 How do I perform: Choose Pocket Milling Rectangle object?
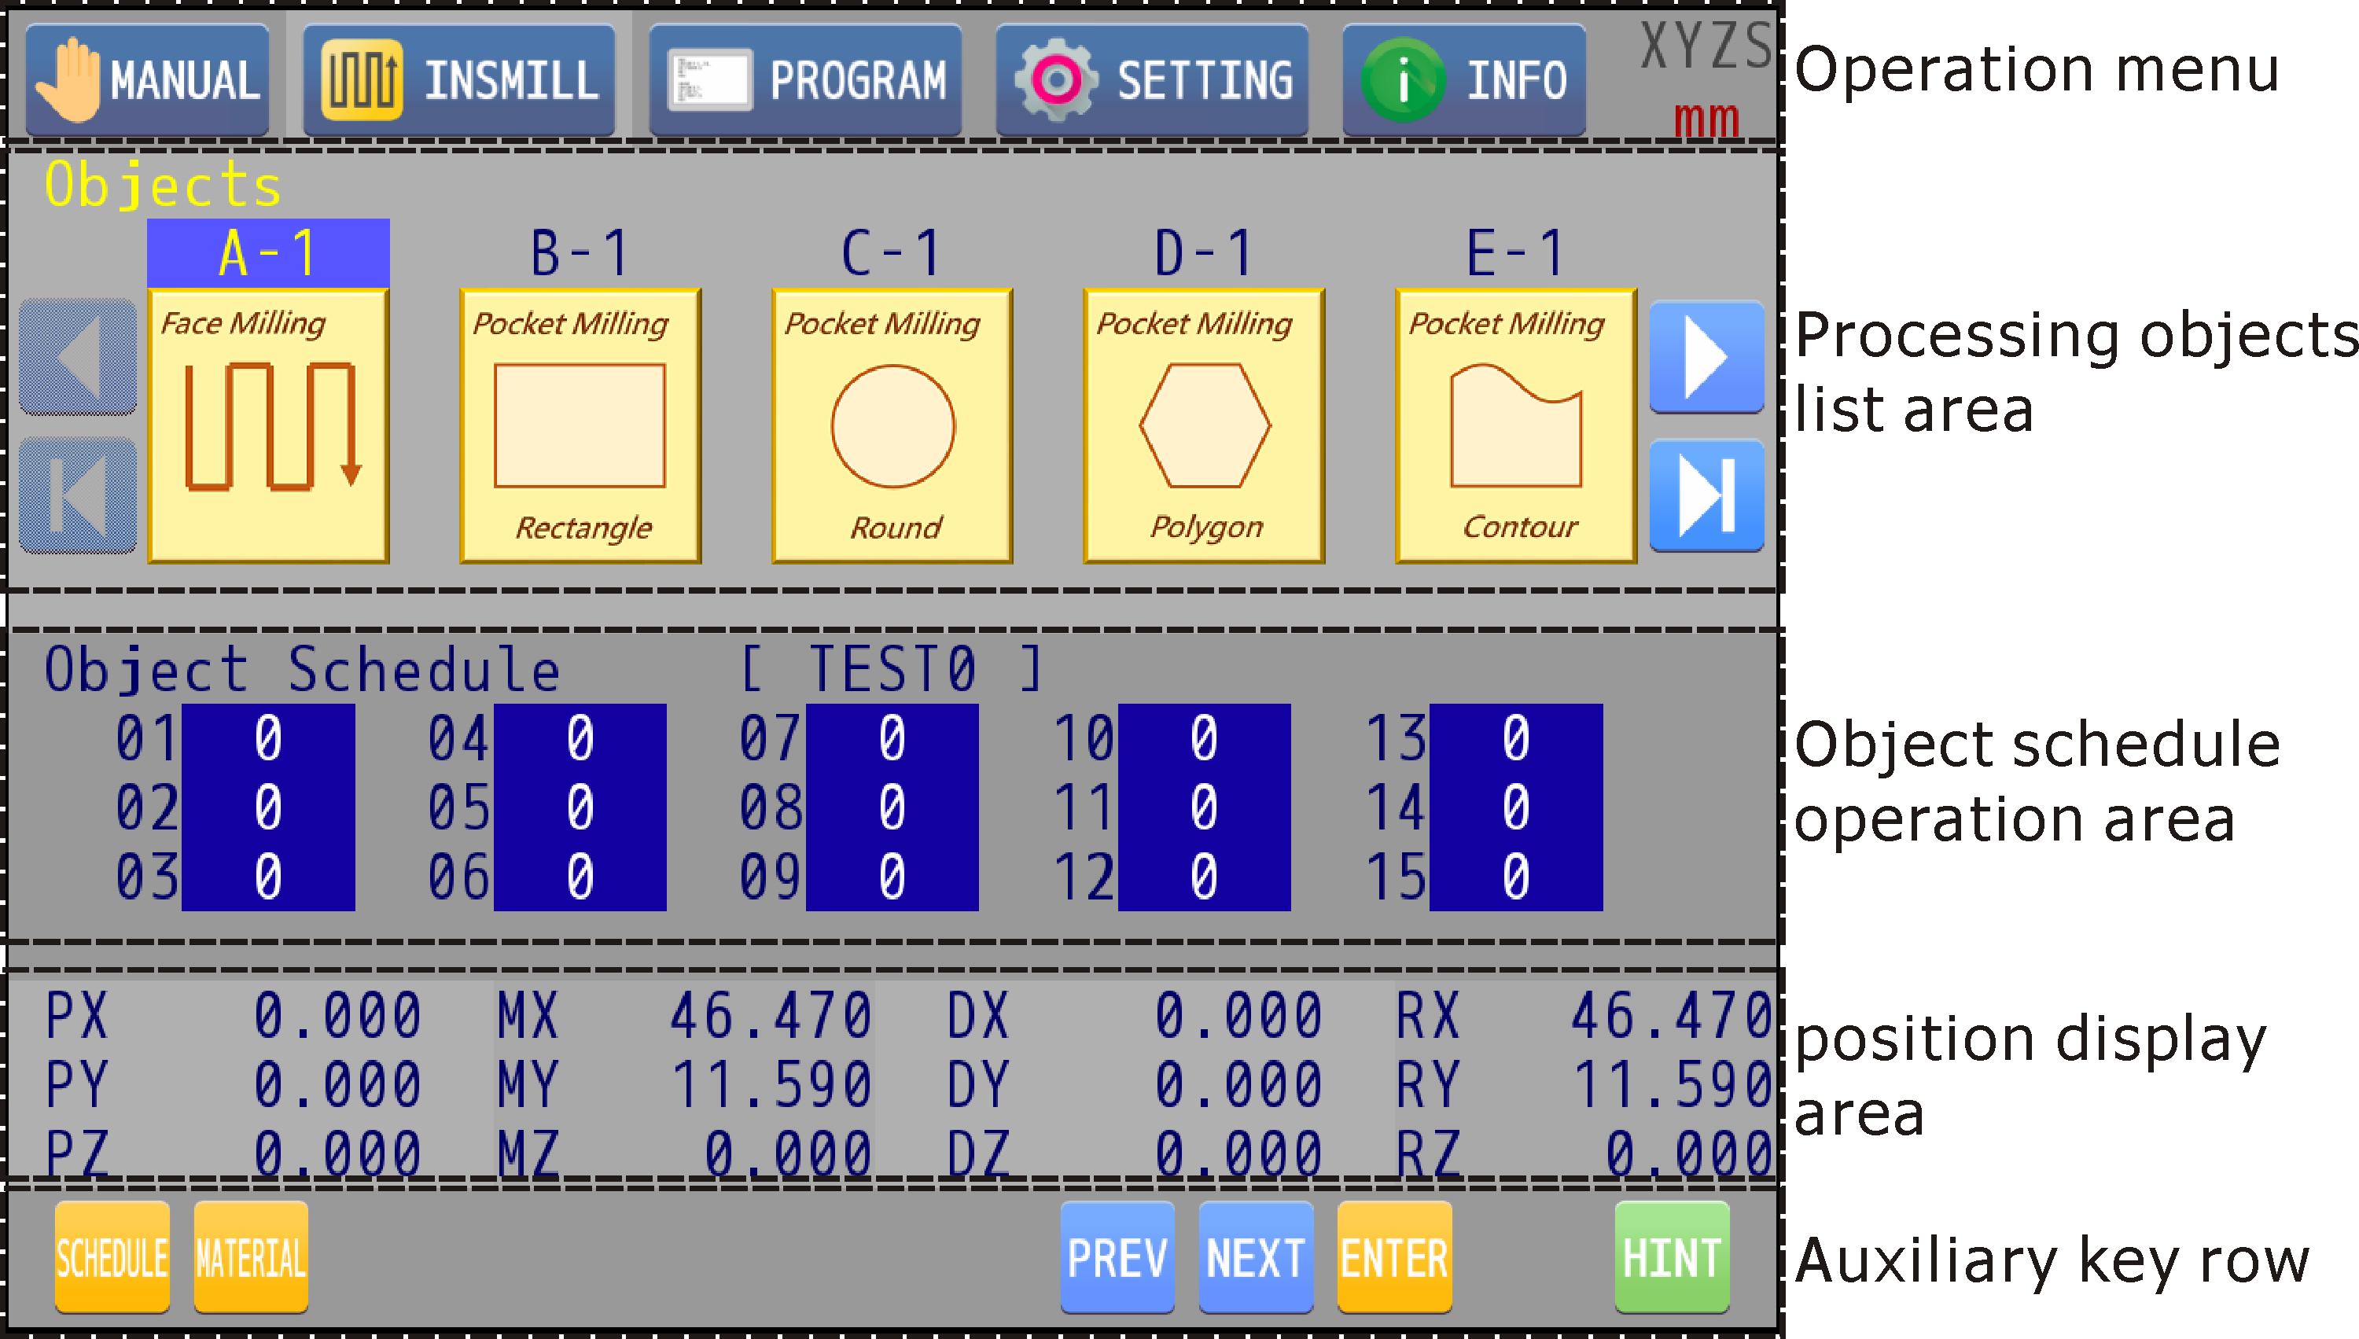coord(580,425)
